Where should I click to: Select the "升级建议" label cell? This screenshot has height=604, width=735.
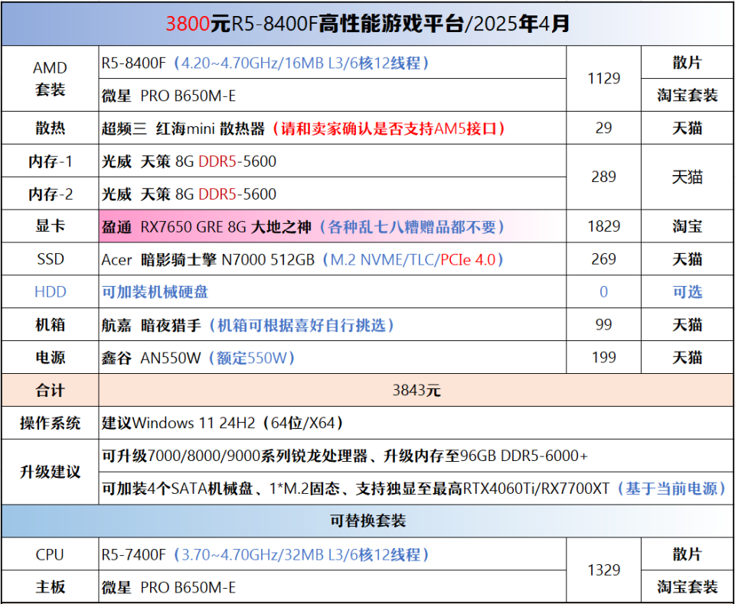click(51, 472)
